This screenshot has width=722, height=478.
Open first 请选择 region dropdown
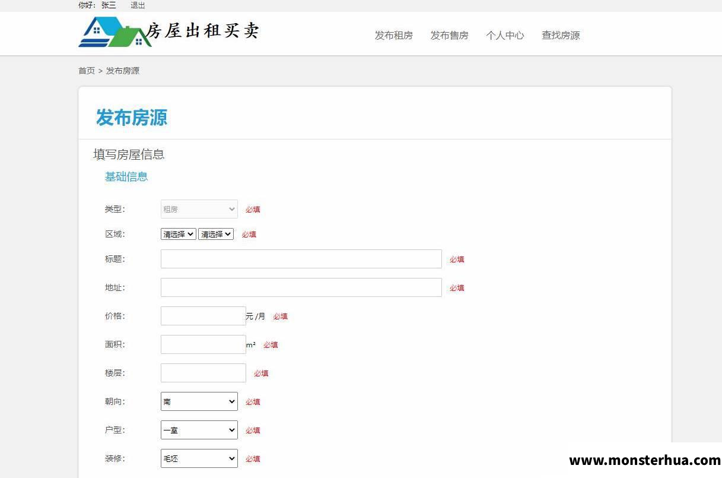pyautogui.click(x=179, y=234)
